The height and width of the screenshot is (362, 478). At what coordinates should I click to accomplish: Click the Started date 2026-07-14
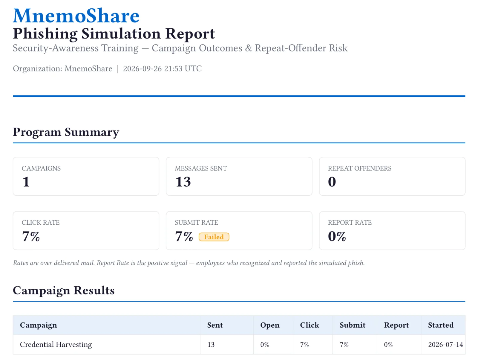[x=445, y=345]
